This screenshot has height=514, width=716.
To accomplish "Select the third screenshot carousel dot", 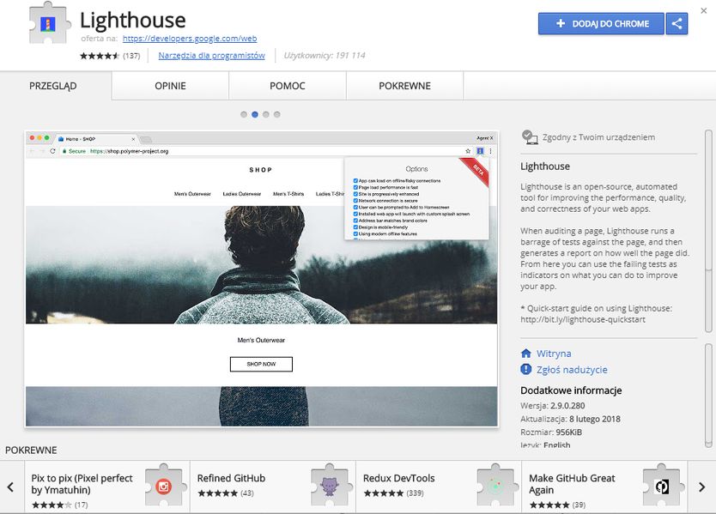I will pos(266,114).
